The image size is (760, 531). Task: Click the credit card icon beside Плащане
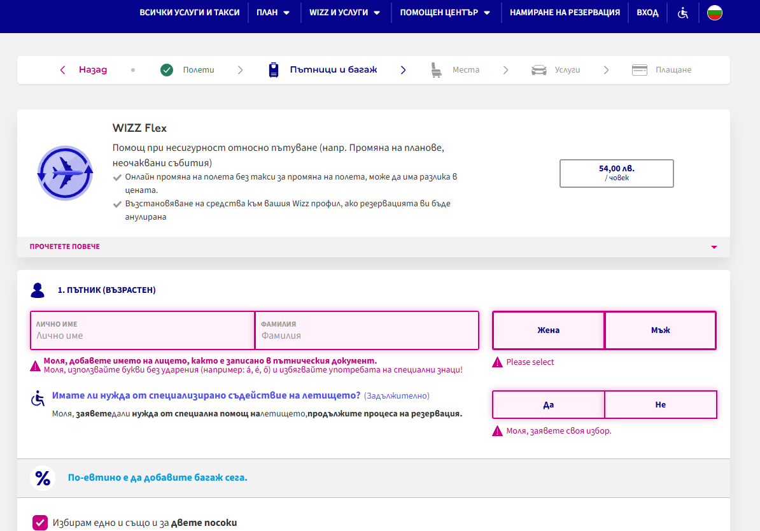[640, 70]
